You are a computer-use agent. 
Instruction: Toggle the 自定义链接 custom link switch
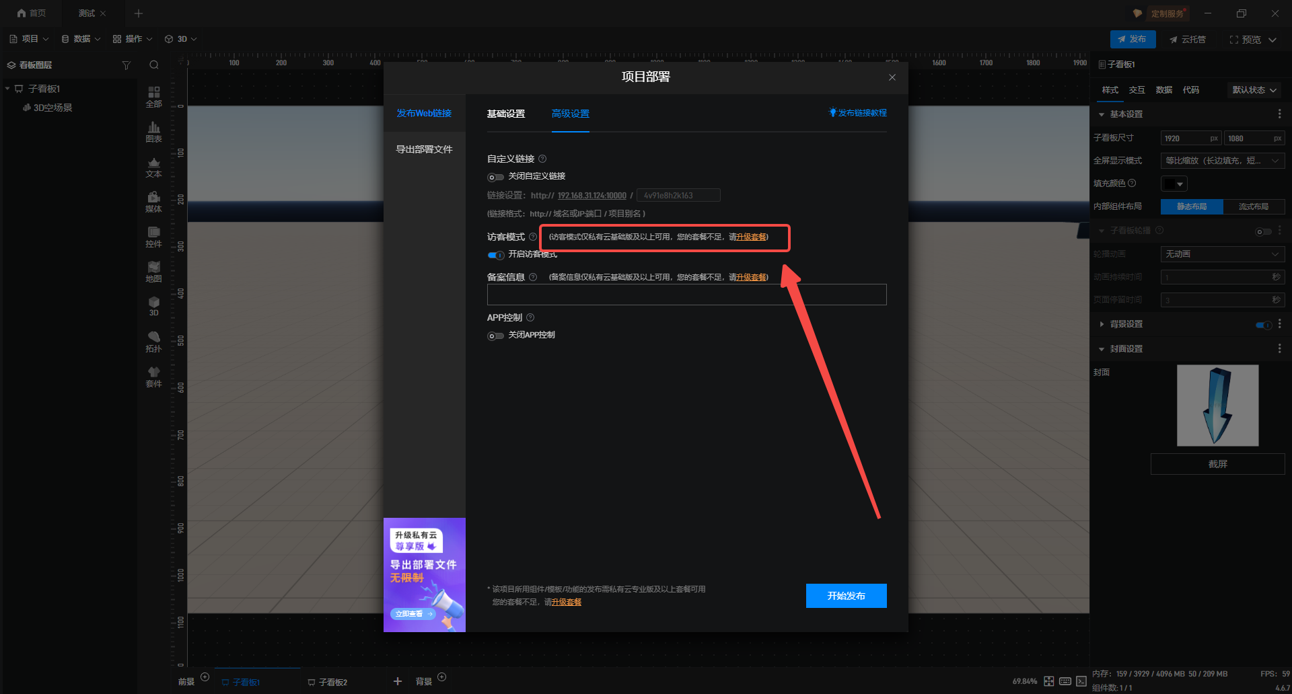pos(495,178)
